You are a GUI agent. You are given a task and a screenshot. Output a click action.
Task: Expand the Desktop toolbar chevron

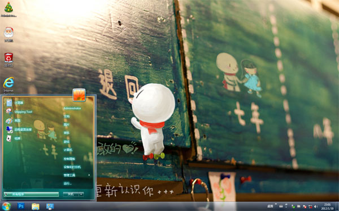[x=276, y=204]
